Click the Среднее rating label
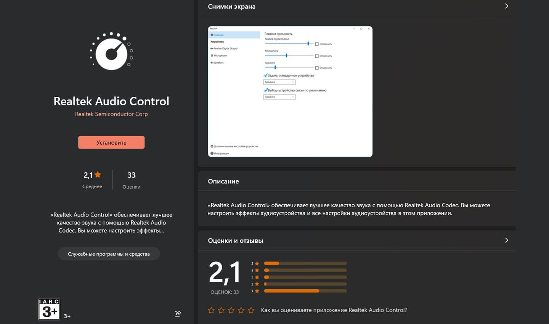Viewport: 549px width, 324px height. [92, 186]
